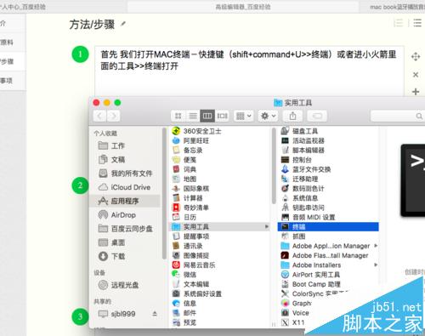
Task: Click the Share toolbar button
Action: pyautogui.click(x=292, y=116)
